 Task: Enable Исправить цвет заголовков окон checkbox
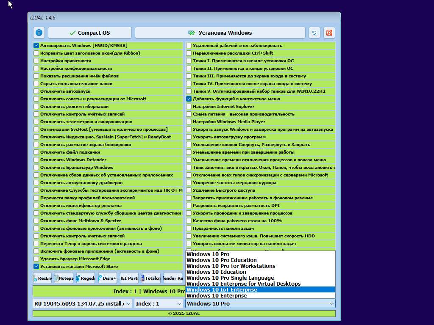(36, 53)
